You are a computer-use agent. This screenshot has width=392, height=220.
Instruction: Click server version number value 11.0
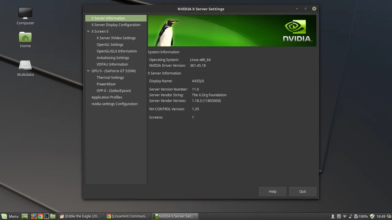click(195, 89)
